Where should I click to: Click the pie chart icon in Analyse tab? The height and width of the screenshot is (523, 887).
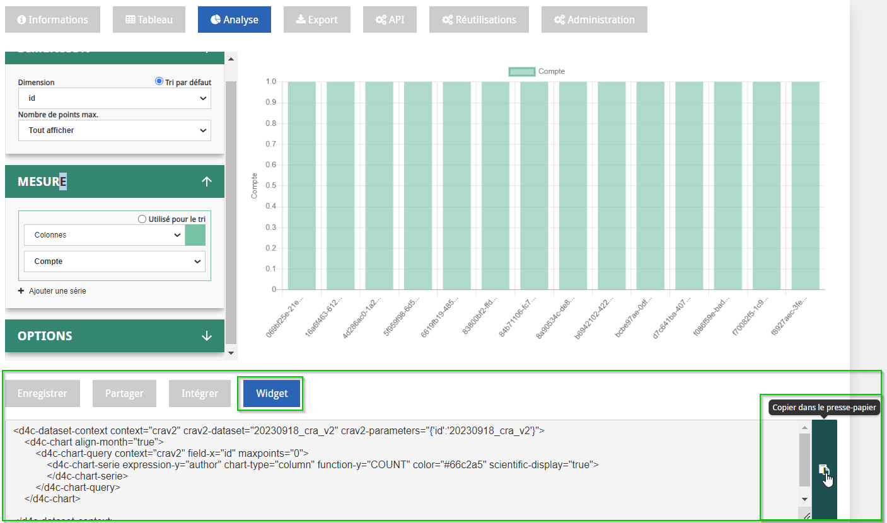click(x=216, y=20)
